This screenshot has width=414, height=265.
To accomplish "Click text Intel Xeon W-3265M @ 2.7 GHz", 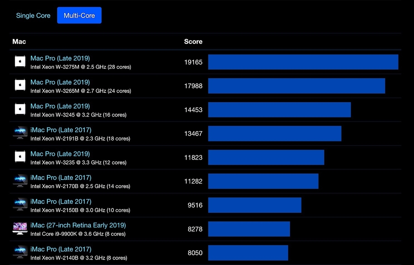I will 68,91.
